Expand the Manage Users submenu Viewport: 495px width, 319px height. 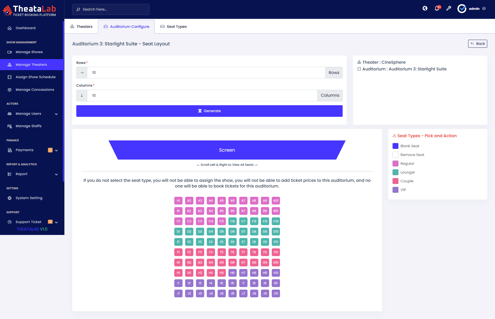point(56,114)
